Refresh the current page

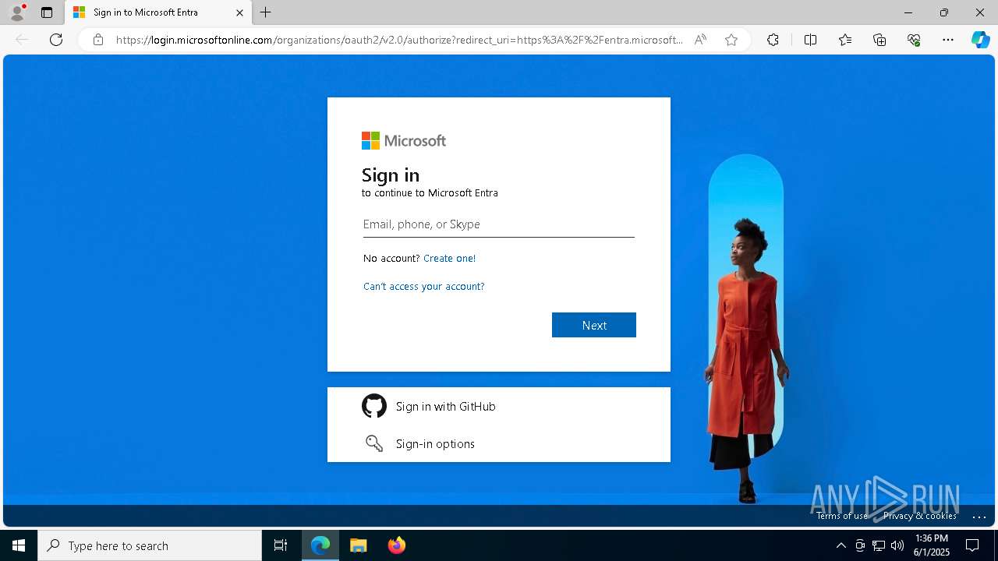click(56, 40)
